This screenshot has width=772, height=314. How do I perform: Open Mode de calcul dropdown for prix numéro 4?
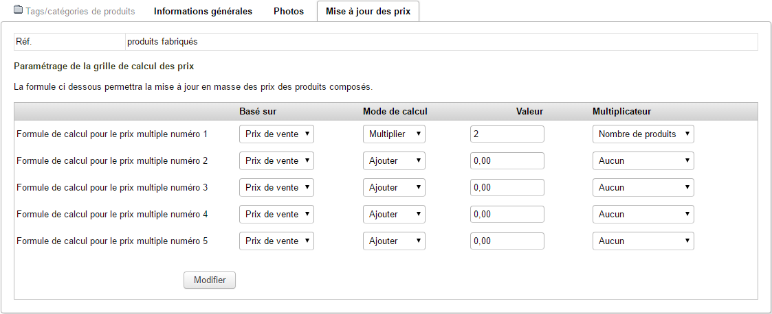coord(394,215)
